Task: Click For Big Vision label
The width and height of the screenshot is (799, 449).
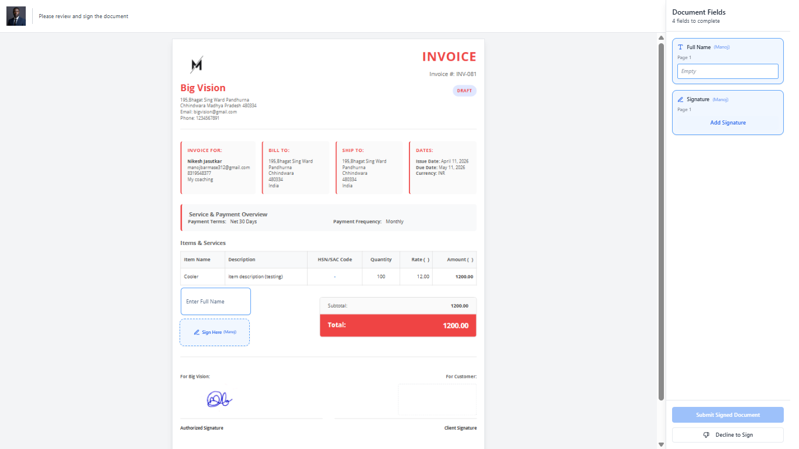Action: (195, 377)
